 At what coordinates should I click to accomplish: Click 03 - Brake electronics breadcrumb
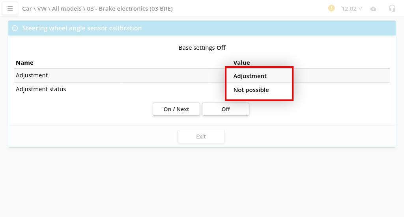point(130,9)
